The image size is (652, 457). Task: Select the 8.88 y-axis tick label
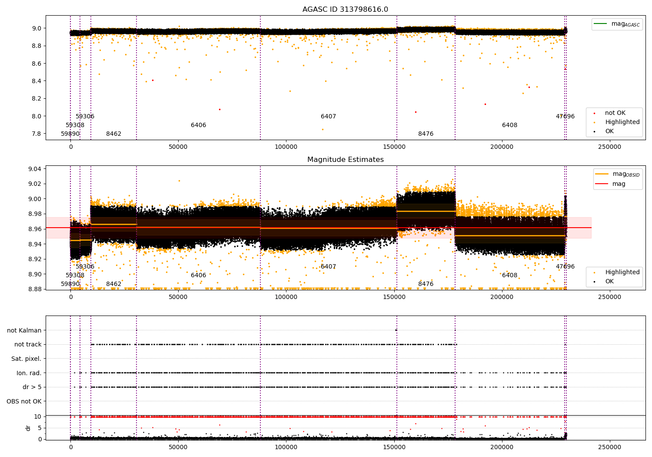tap(35, 289)
